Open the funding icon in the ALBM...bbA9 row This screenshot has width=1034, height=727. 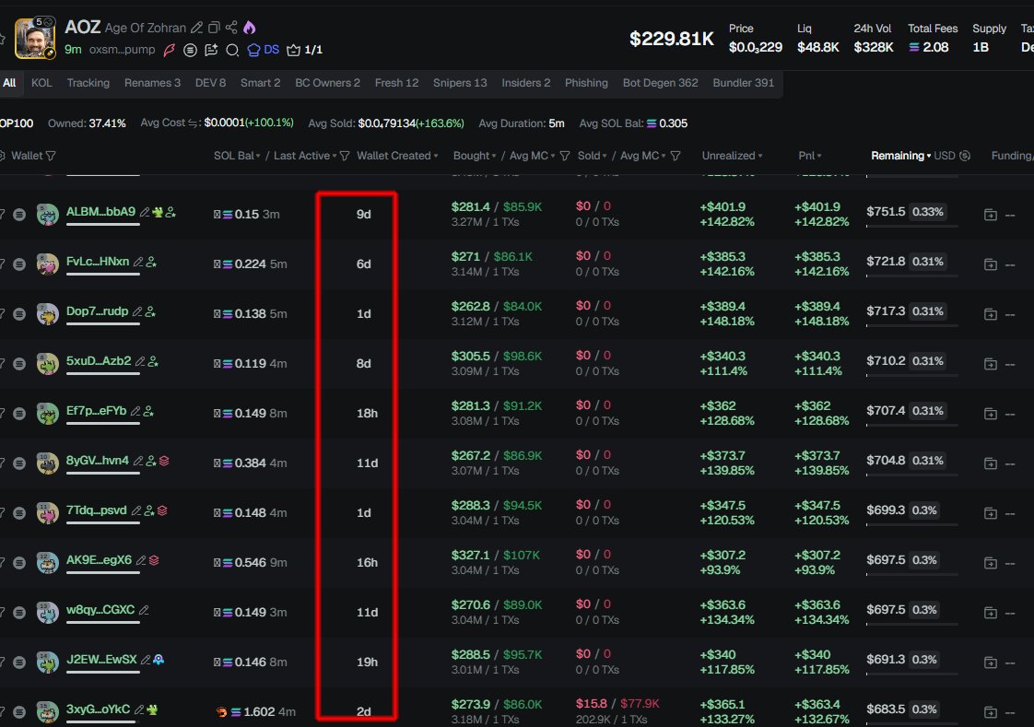[991, 215]
